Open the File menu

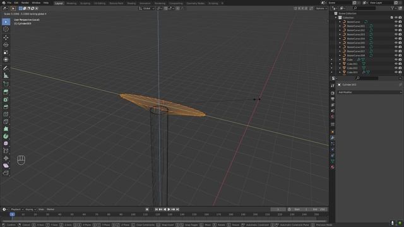[9, 3]
